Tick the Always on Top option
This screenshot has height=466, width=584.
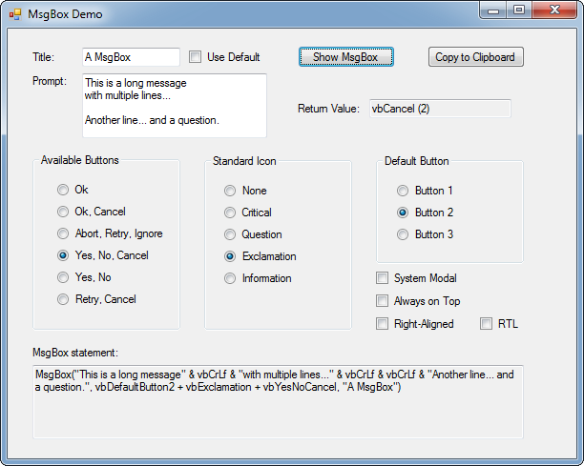coord(382,300)
